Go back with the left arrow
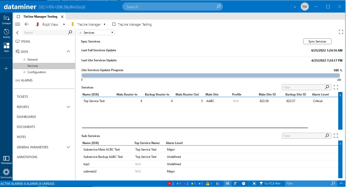The width and height of the screenshot is (346, 187). click(27, 24)
